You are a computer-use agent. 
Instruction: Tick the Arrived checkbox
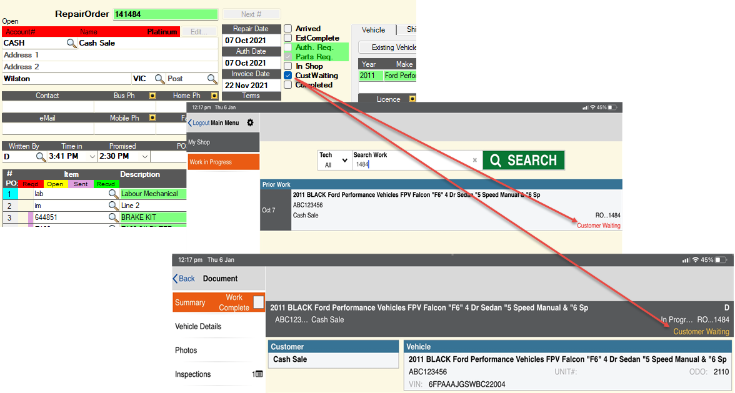click(x=288, y=29)
